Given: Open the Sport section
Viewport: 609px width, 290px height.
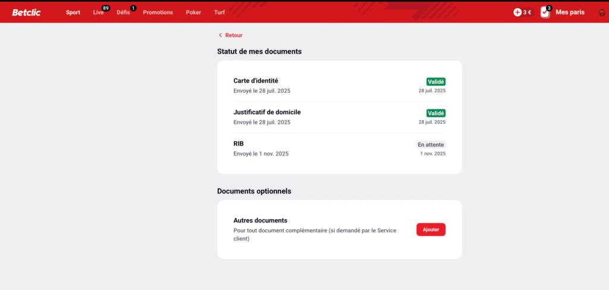Looking at the screenshot, I should (x=73, y=13).
